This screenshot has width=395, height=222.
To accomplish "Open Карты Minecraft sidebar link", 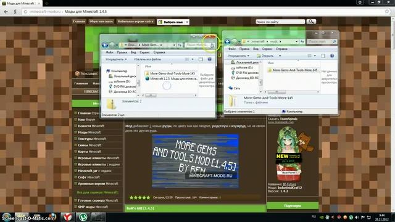I will [89, 152].
